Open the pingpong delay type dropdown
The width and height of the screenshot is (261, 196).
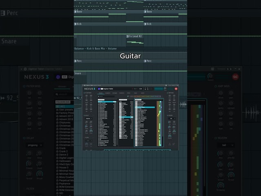click(89, 119)
